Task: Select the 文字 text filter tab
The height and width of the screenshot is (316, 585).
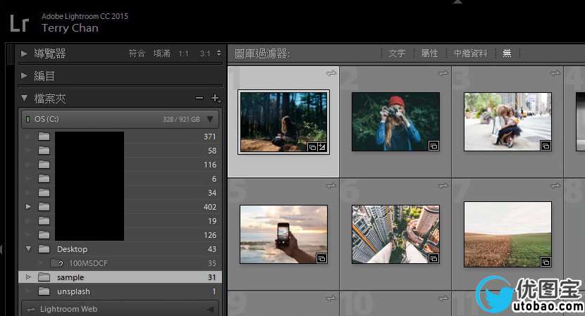Action: click(x=397, y=53)
